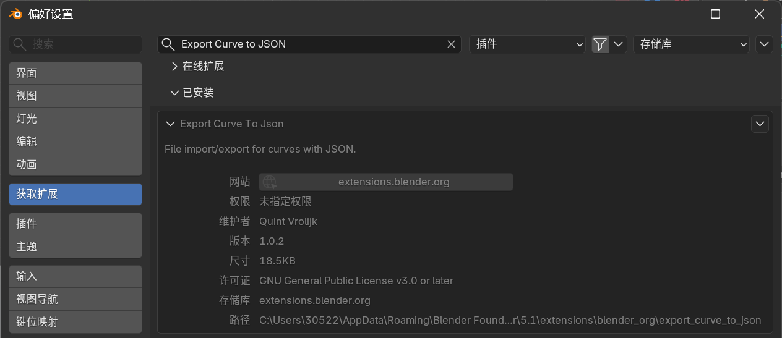Toggle the extensions filter funnel button

point(600,44)
